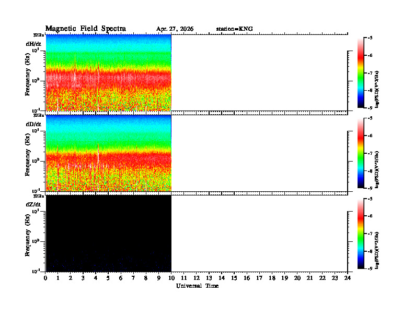Click the hour 9 tick label
Image resolution: width=414 pixels, height=319 pixels.
[158, 278]
